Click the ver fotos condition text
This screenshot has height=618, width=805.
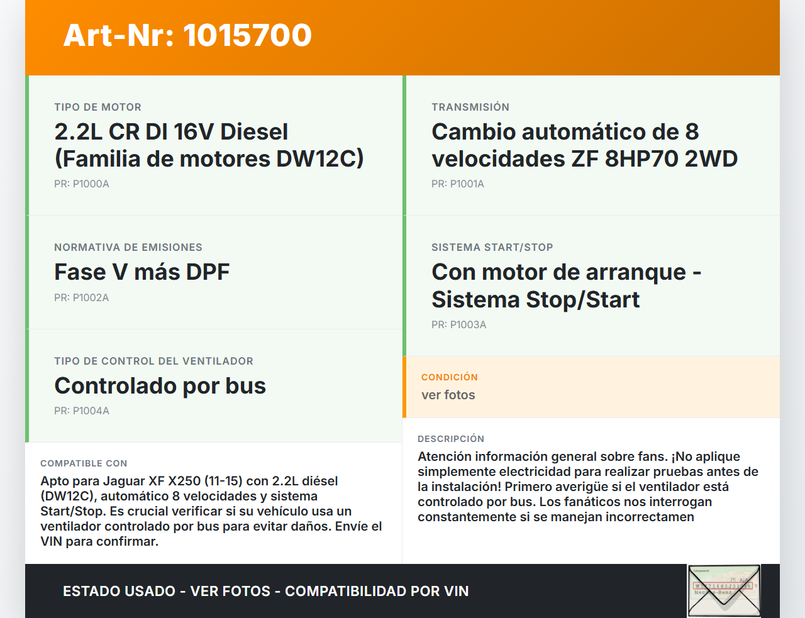pos(448,395)
